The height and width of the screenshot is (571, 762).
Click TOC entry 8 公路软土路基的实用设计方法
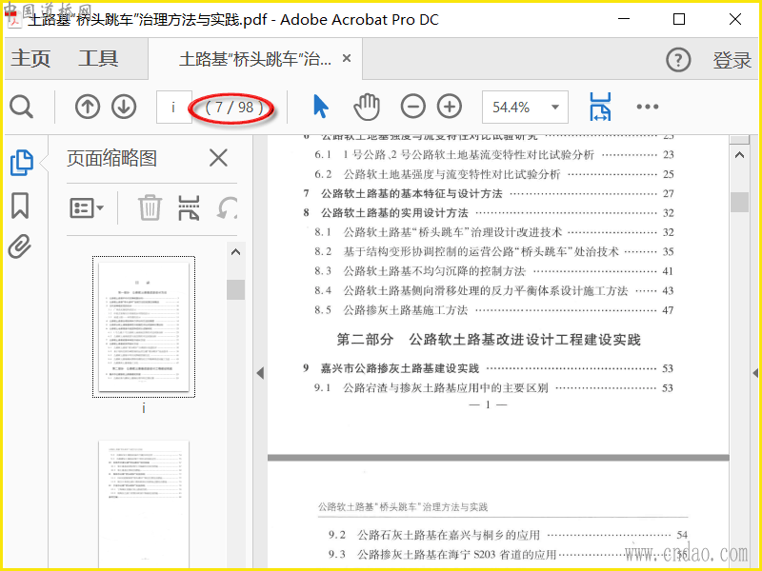pos(488,212)
